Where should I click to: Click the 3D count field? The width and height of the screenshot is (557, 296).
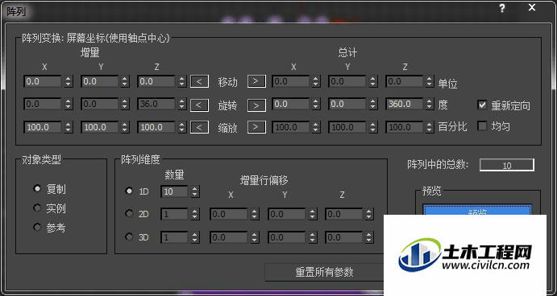(x=174, y=237)
